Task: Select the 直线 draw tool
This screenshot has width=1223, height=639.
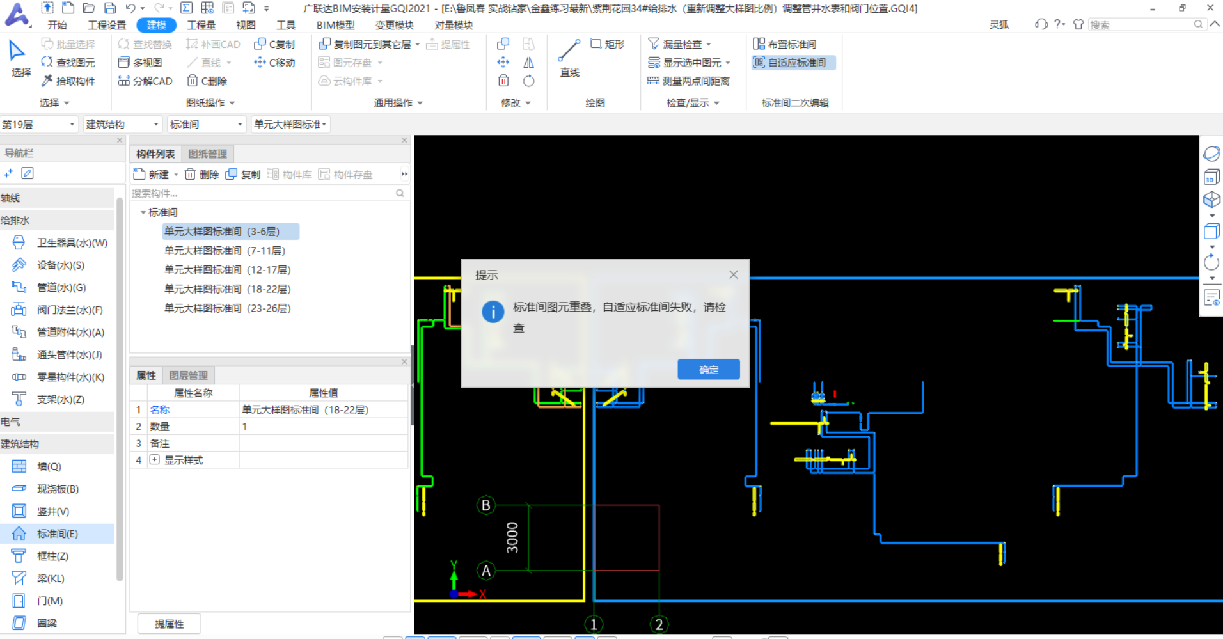Action: click(569, 59)
